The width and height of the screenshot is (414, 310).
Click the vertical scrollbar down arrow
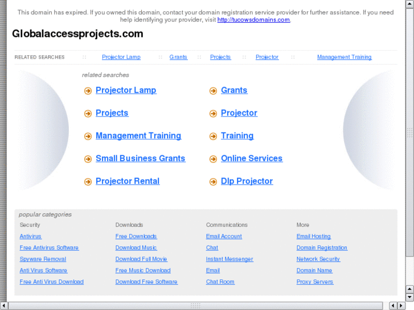click(409, 297)
